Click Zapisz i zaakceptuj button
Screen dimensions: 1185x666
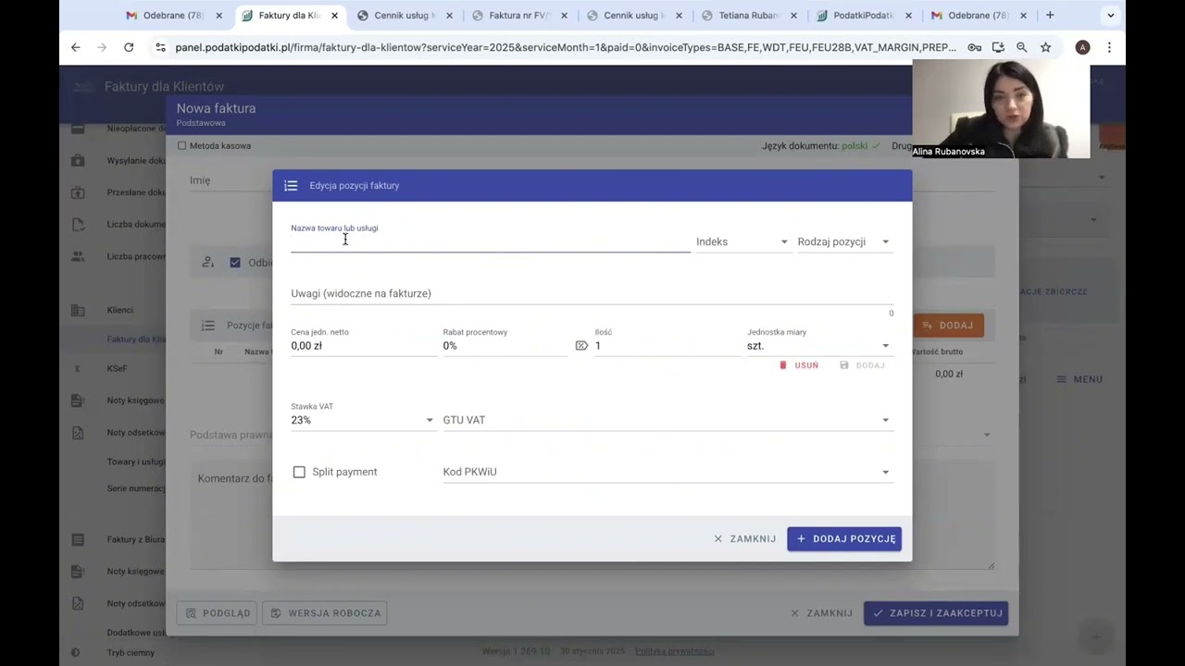936,613
